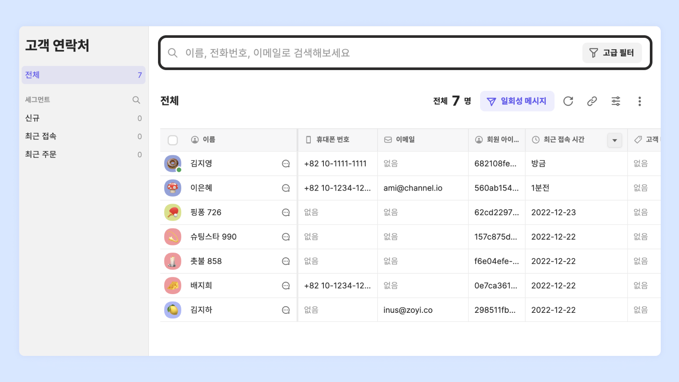The height and width of the screenshot is (382, 679).
Task: Expand the 최근 접속 시간 sort dropdown
Action: click(x=615, y=140)
